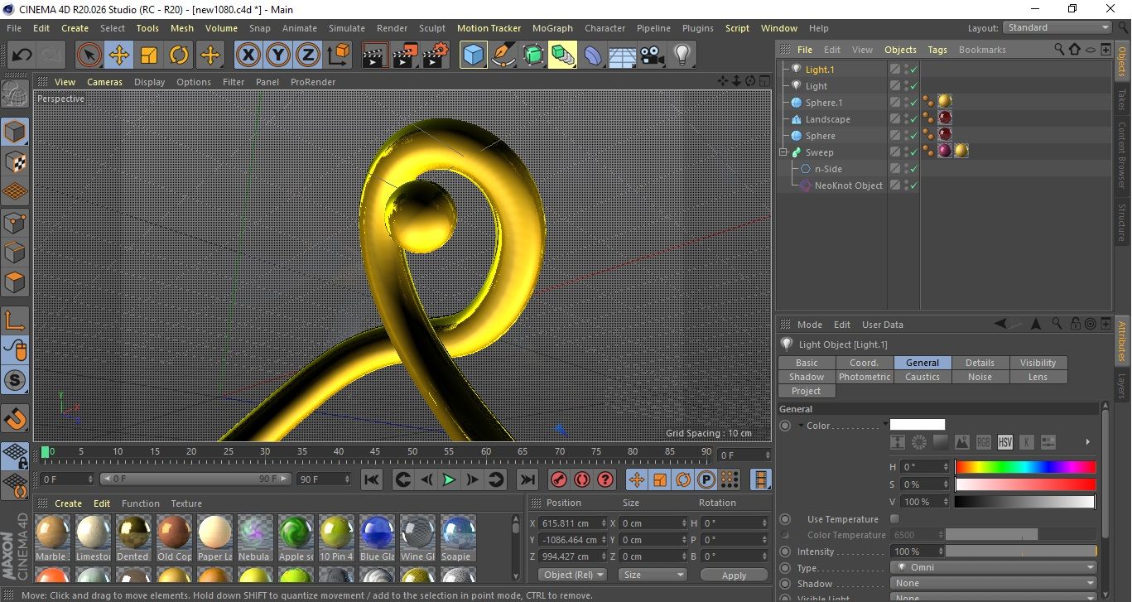Open the Objects side tab
Image resolution: width=1132 pixels, height=602 pixels.
coord(1122,62)
